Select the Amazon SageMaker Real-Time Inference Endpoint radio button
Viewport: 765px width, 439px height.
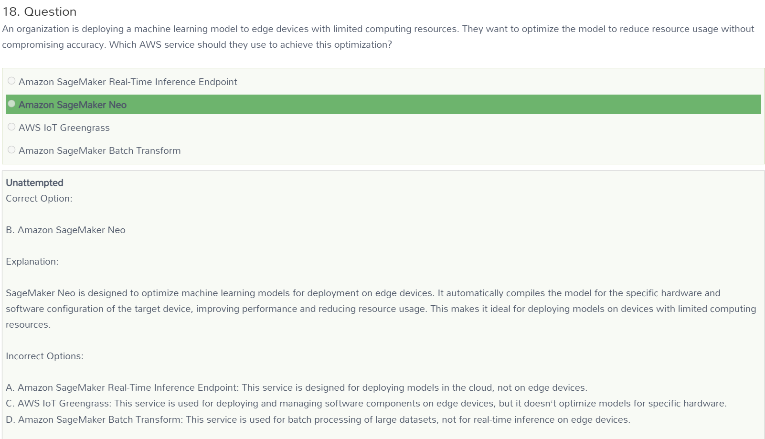[11, 81]
